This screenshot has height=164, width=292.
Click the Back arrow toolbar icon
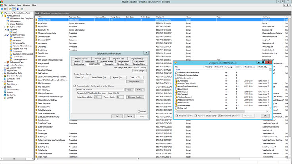2,9
